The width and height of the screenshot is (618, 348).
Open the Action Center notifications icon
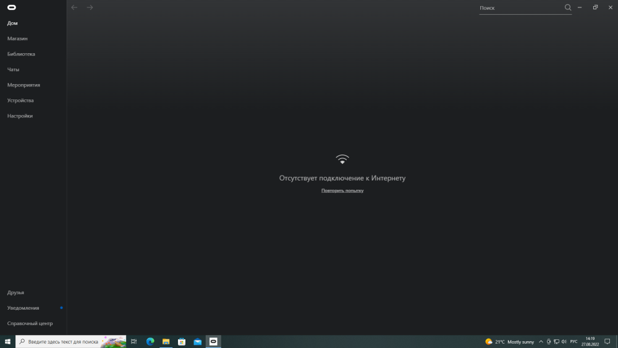[607, 342]
